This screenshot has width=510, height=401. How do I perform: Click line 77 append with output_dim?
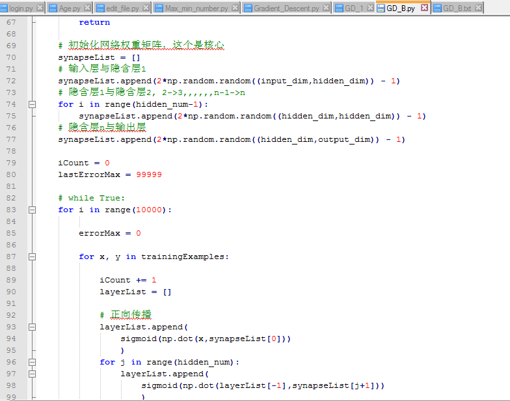coord(232,139)
